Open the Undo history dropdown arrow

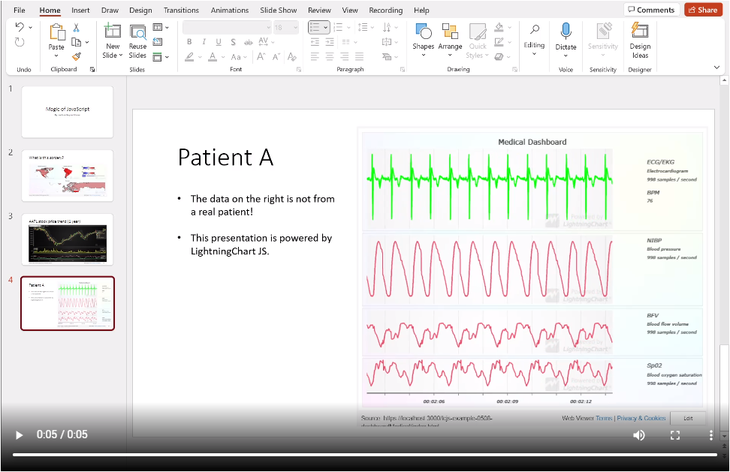click(x=31, y=28)
